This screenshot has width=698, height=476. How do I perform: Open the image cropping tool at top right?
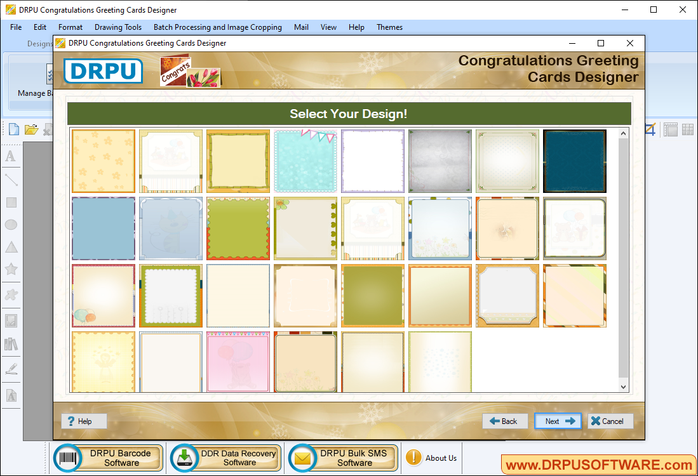[649, 129]
